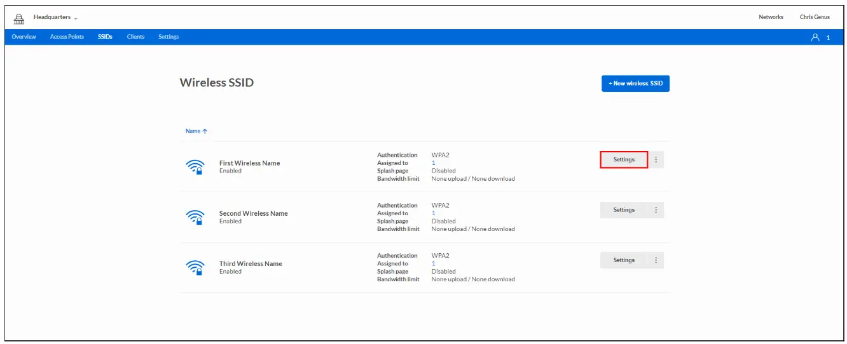Screen dimensions: 847x344
Task: Click the Second Wireless Name Wi-Fi icon
Action: click(195, 217)
